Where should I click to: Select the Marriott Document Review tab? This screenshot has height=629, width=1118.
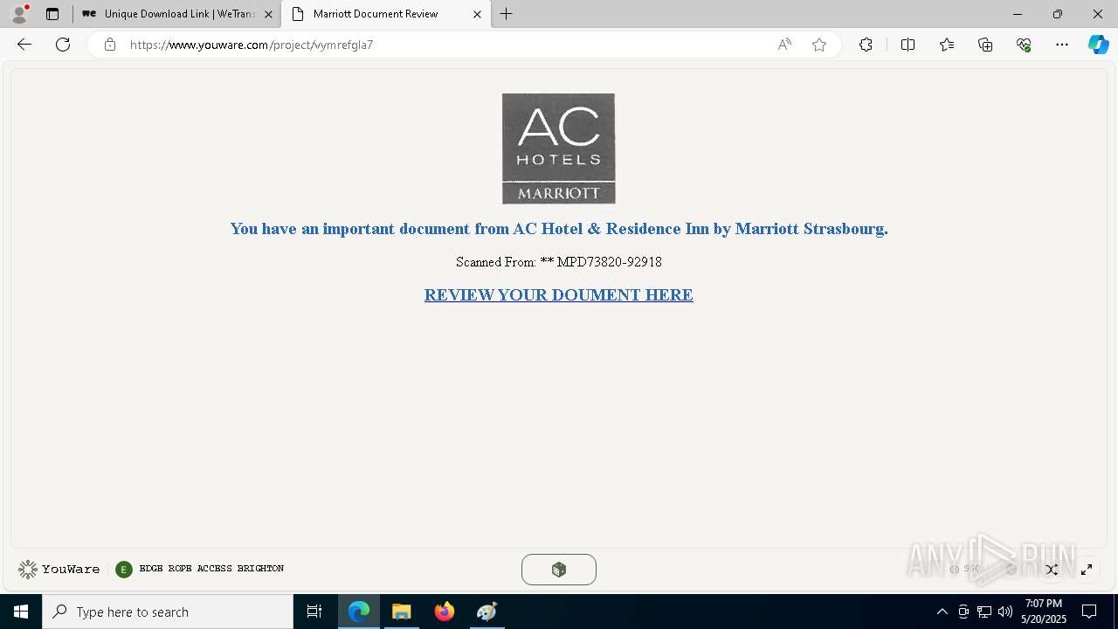(x=385, y=14)
